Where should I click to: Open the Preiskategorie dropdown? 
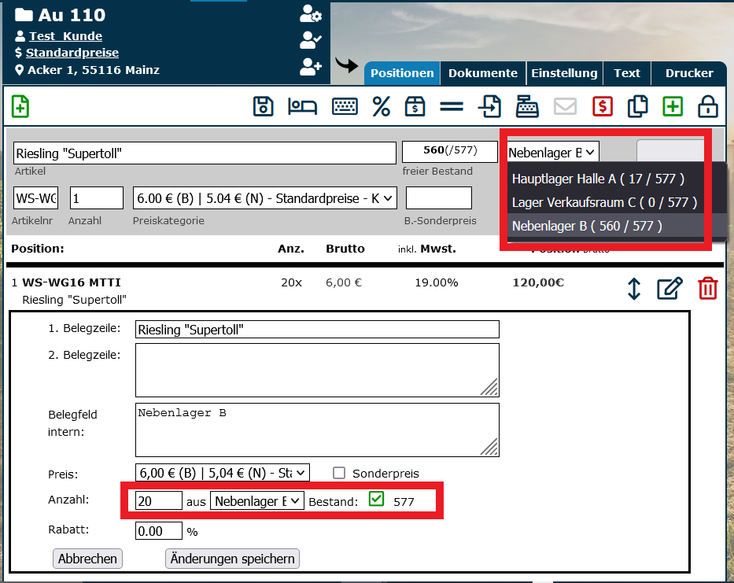pyautogui.click(x=265, y=197)
